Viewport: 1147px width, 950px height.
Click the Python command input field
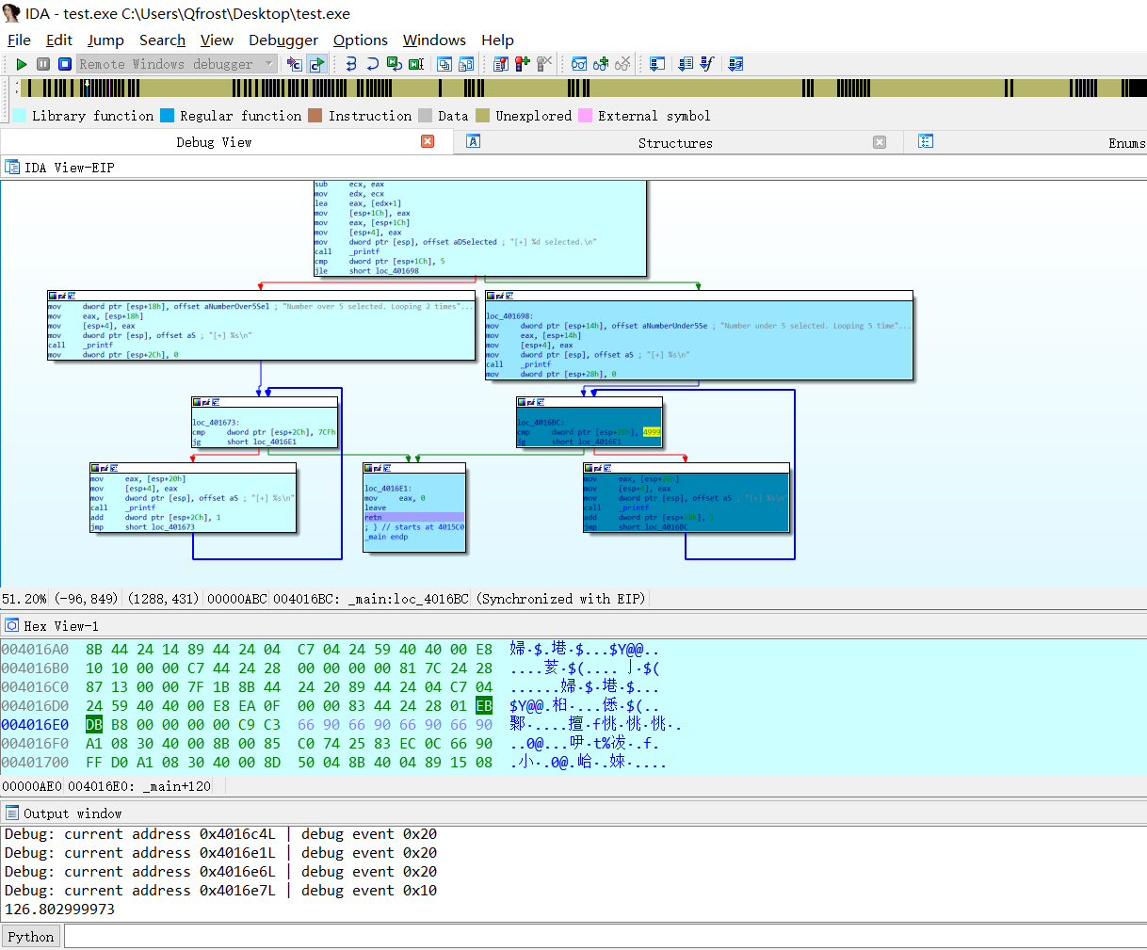pyautogui.click(x=605, y=936)
